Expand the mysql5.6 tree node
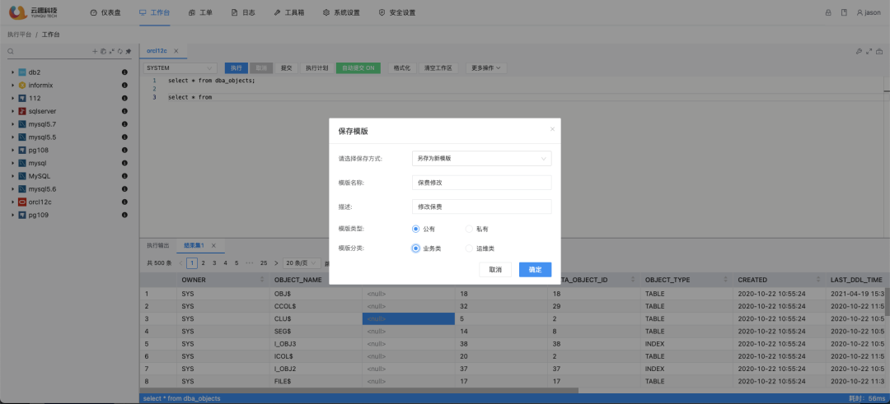Screen dimensions: 890x404 coord(12,189)
